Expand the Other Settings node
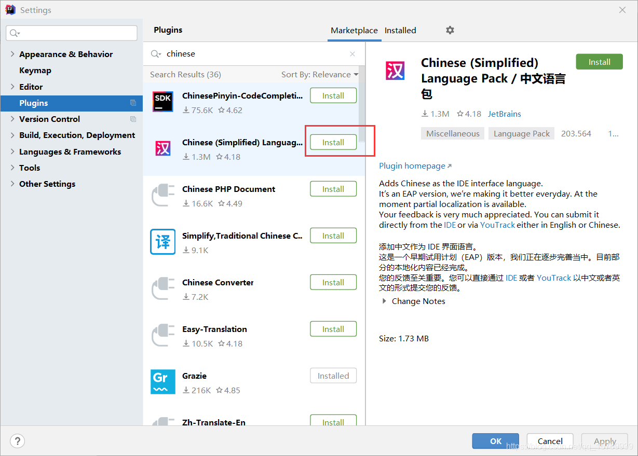Image resolution: width=638 pixels, height=456 pixels. pyautogui.click(x=12, y=184)
